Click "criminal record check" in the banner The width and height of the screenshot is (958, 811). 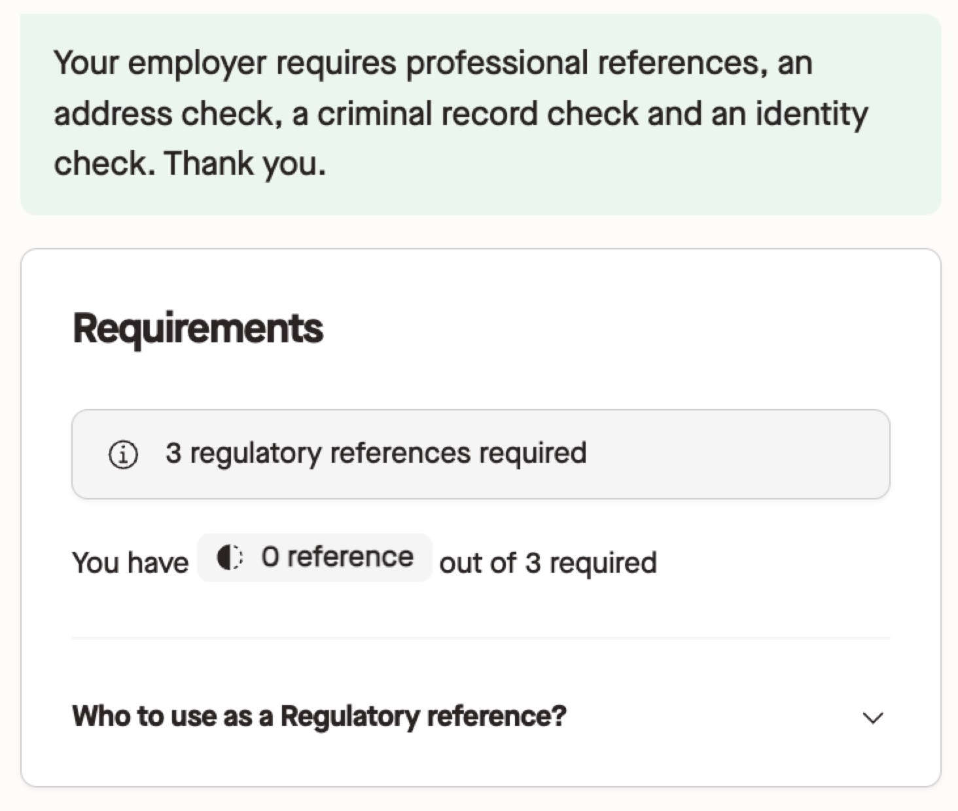pos(477,114)
